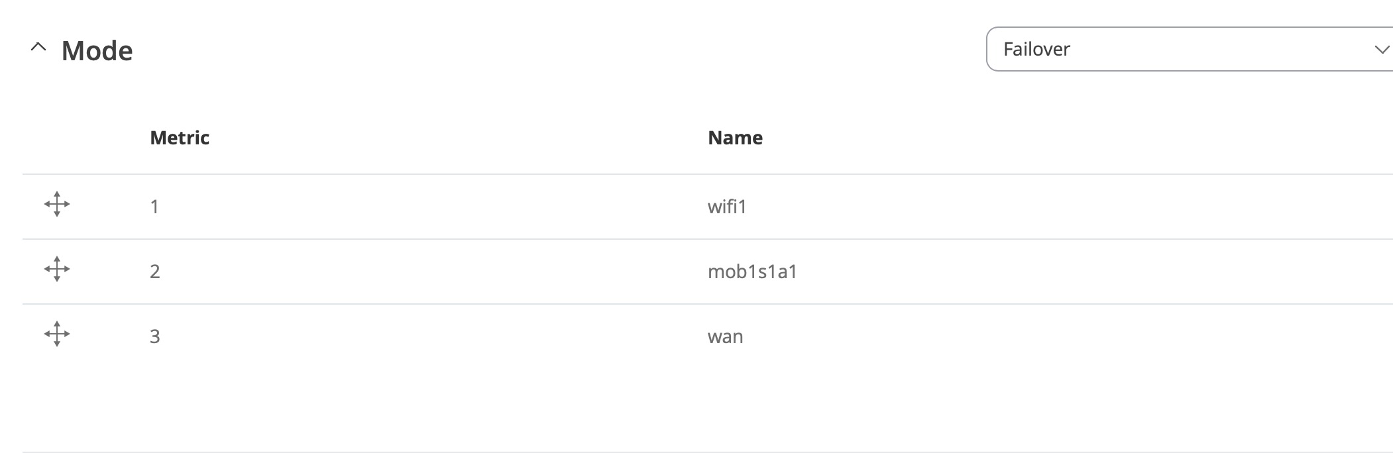Open the Failover mode dropdown
The height and width of the screenshot is (453, 1393).
click(1190, 49)
